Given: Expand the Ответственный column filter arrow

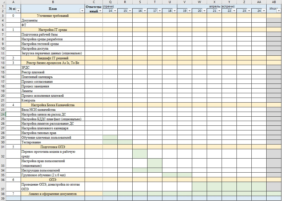Looking at the screenshot, I should [x=100, y=11].
